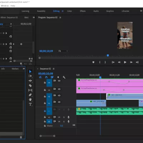Viewport: 143px width, 143px height.
Task: Expand the workspace overflow chevrons
Action: (x=141, y=11)
